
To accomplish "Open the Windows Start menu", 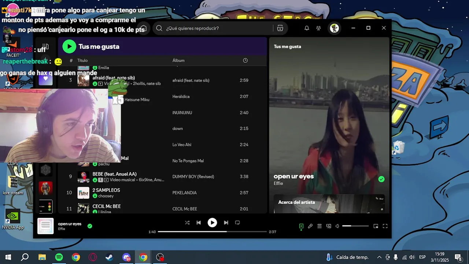I will (x=8, y=257).
